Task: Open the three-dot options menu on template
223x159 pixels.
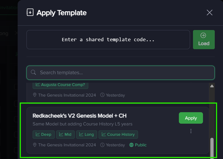Action: pos(191,131)
